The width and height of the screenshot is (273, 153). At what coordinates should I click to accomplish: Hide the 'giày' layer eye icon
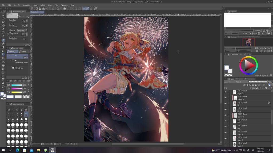[226, 127]
